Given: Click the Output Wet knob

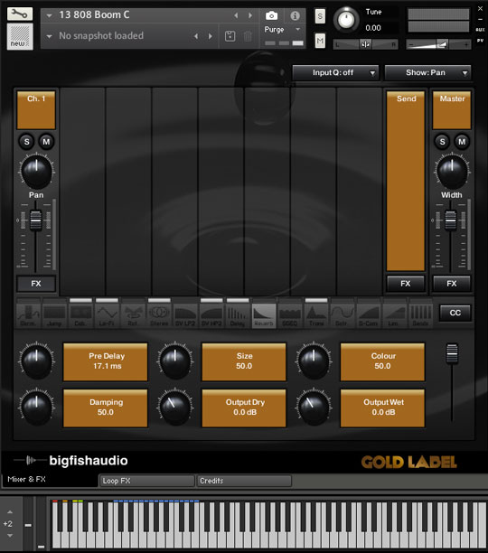Looking at the screenshot, I should point(314,407).
